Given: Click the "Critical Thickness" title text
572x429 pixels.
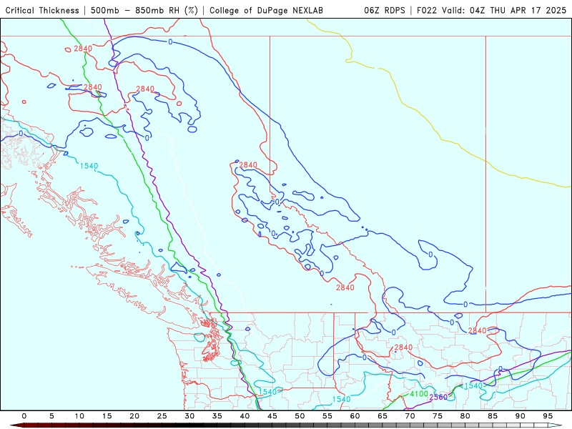Looking at the screenshot, I should pos(42,10).
